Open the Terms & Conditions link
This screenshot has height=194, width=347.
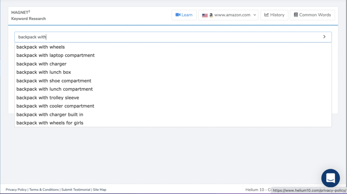tap(44, 190)
